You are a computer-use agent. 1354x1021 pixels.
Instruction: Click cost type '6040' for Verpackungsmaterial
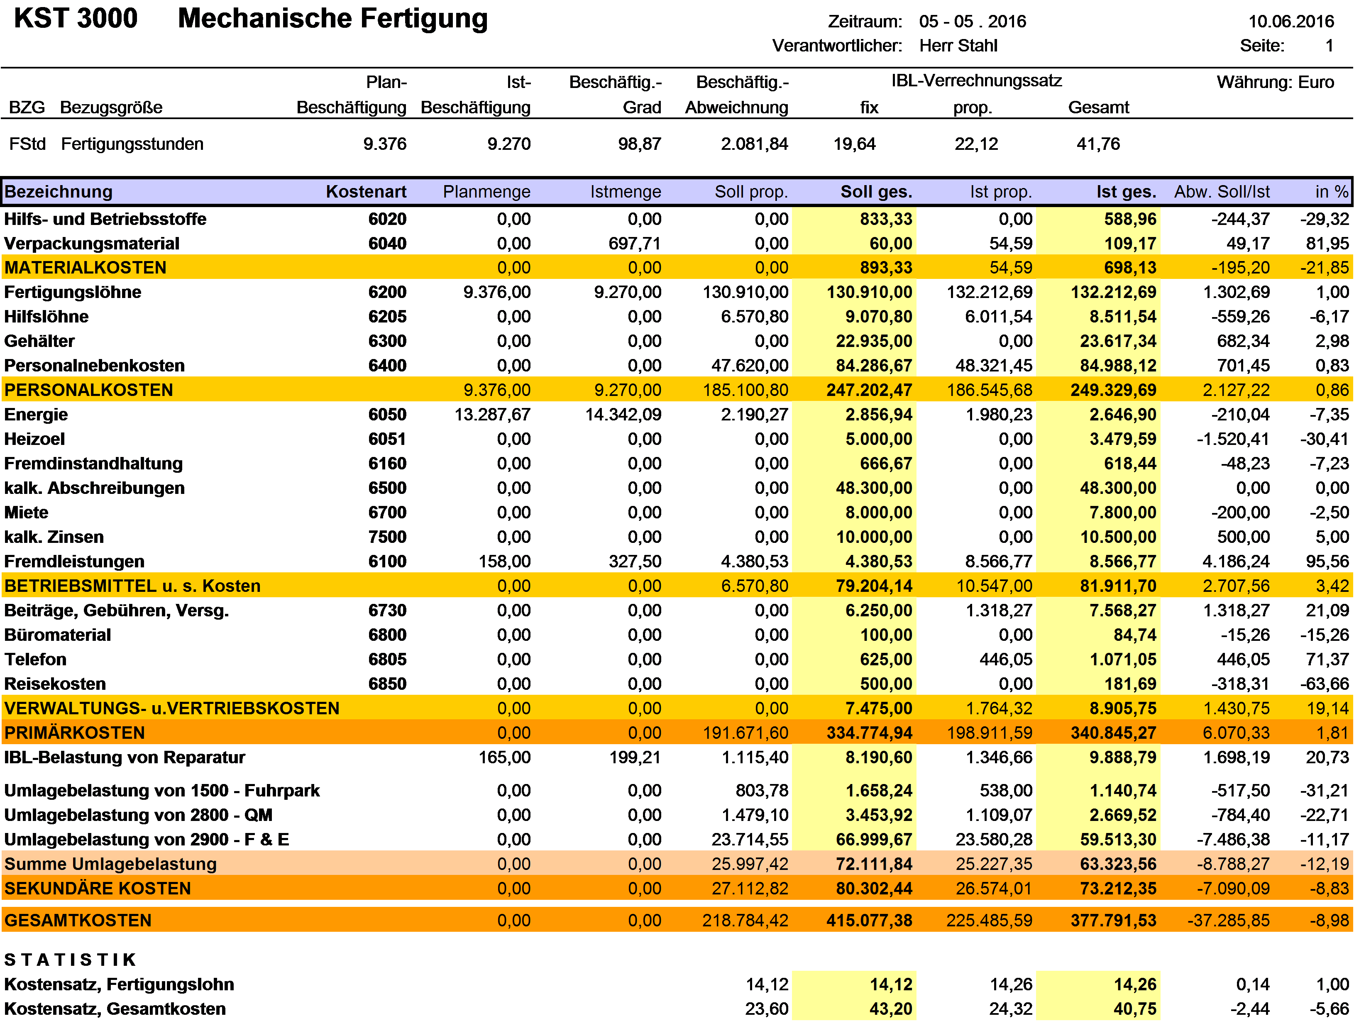[x=387, y=243]
